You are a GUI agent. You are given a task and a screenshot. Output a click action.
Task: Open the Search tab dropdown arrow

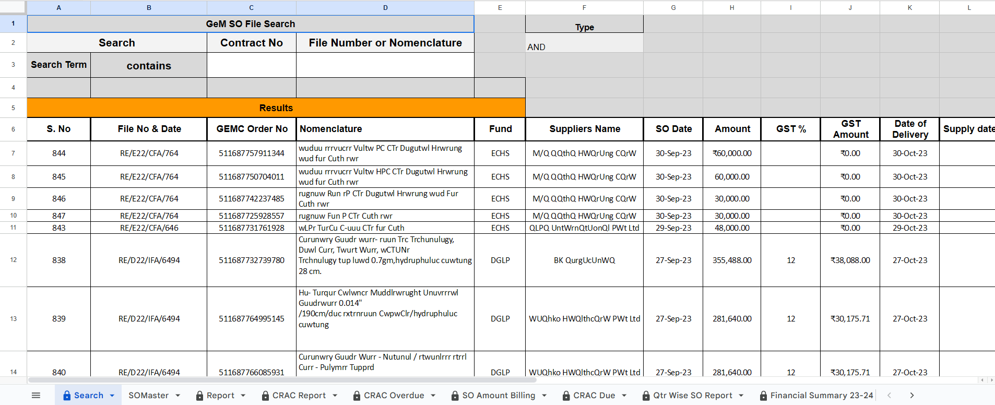(x=112, y=396)
